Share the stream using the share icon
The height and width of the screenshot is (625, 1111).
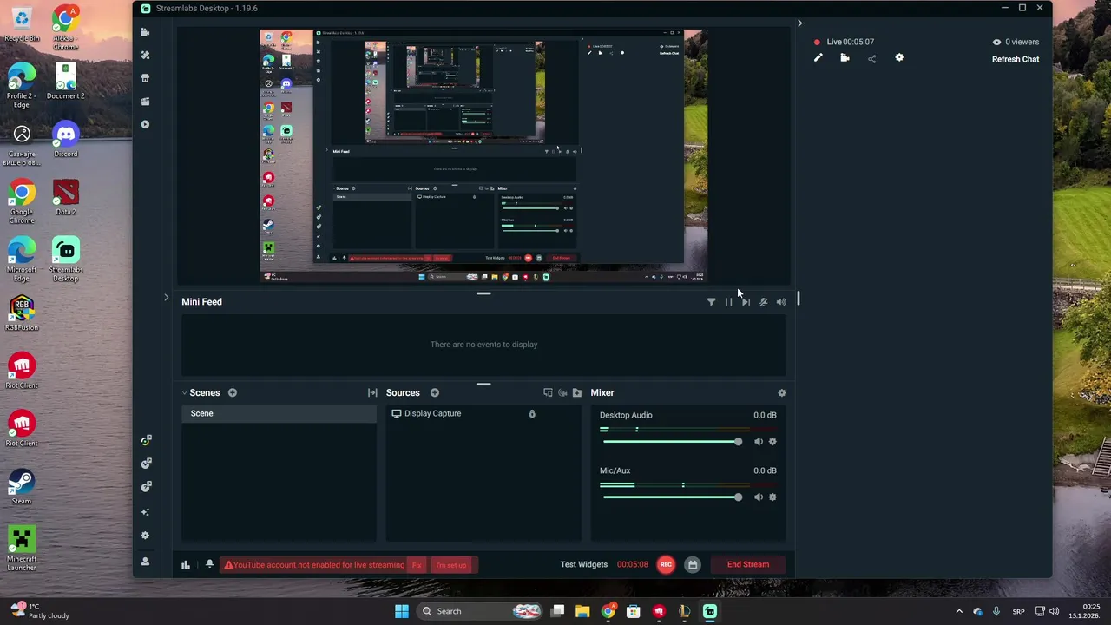coord(871,58)
